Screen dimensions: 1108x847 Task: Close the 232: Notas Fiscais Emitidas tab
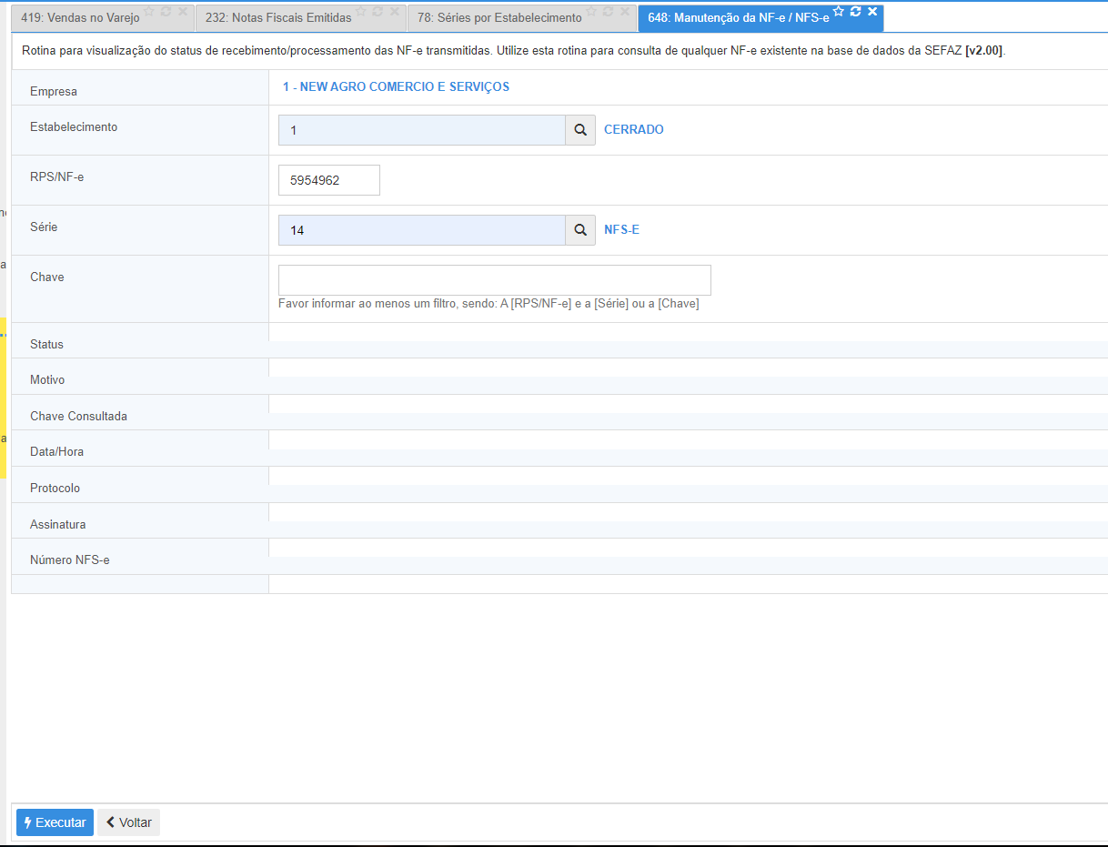point(394,12)
